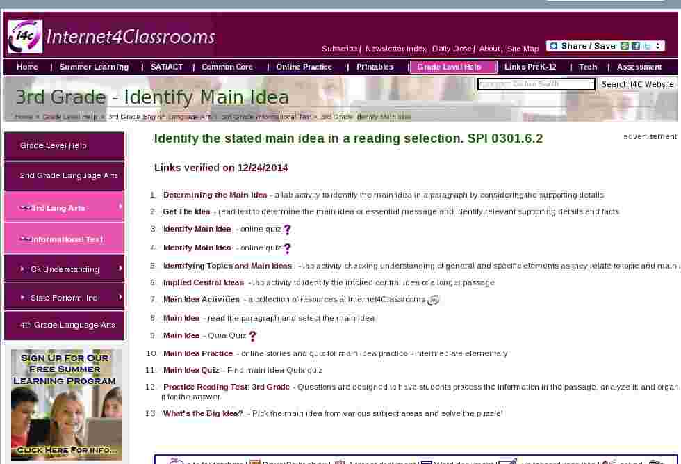
Task: Open 2nd Grade Language Arts sidebar item
Action: click(64, 176)
